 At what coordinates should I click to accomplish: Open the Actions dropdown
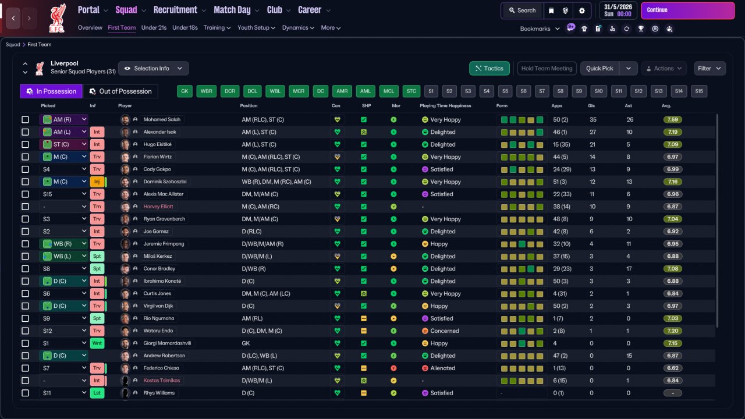pos(664,68)
